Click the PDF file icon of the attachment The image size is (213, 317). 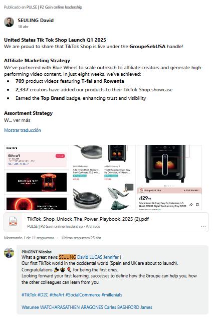[x=13, y=221]
